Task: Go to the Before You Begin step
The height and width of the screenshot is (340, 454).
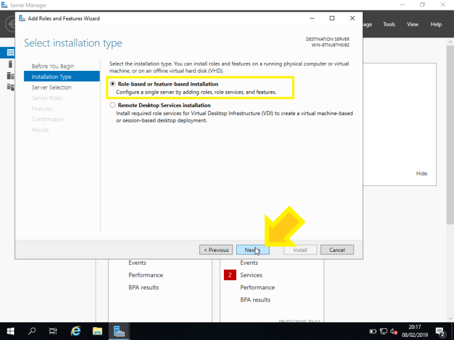Action: coord(52,66)
